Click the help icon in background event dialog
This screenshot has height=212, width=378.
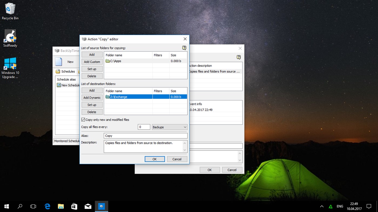pos(239,57)
